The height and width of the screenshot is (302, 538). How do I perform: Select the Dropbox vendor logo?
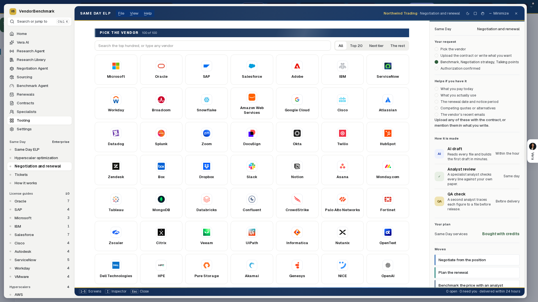click(x=207, y=167)
